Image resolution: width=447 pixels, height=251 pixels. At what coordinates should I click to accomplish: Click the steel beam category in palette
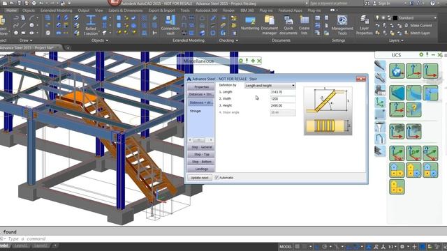coord(380,151)
